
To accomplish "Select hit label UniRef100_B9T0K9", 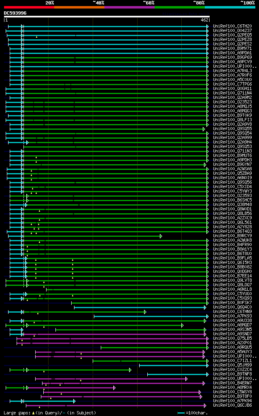I will (x=233, y=116).
